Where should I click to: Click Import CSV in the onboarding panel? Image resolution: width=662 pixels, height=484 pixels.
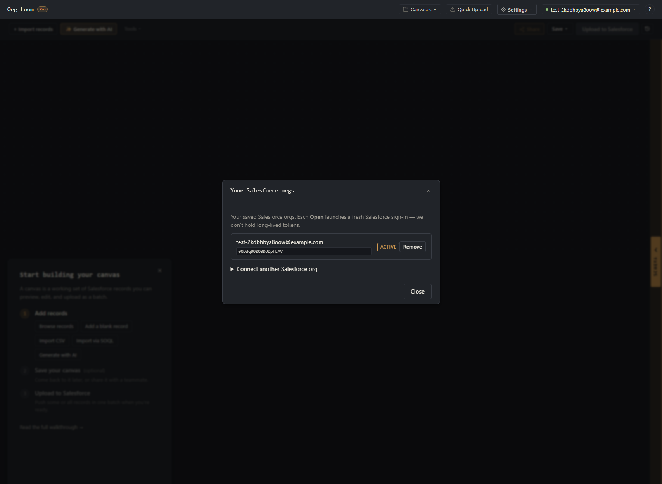[52, 341]
